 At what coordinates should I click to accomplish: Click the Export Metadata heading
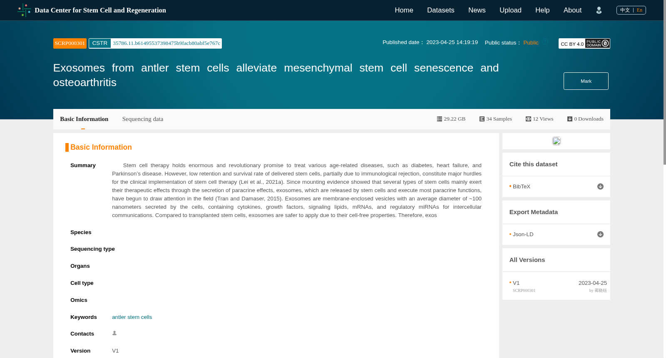click(x=533, y=212)
